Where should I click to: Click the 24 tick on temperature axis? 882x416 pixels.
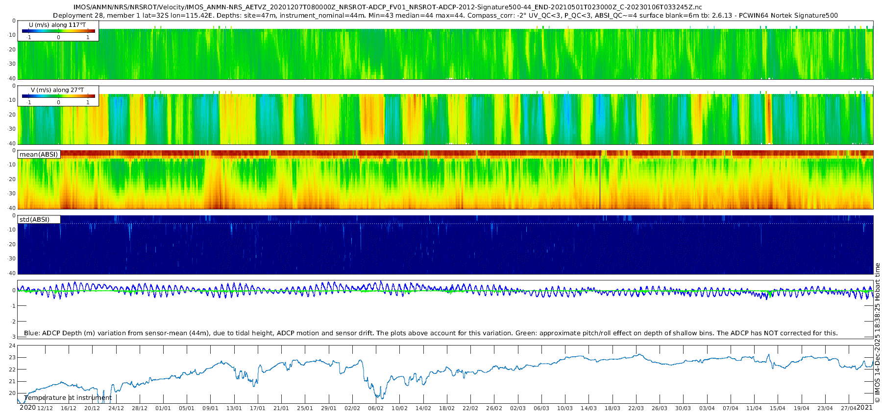point(12,346)
